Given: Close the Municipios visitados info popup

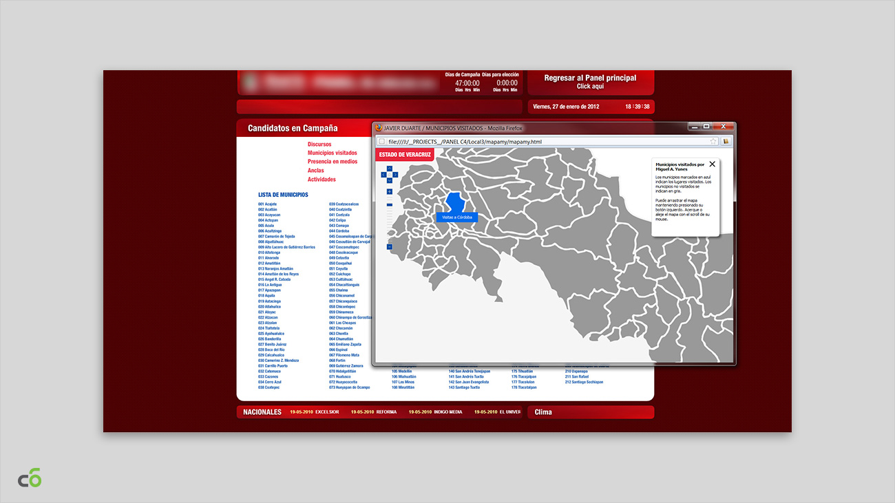Looking at the screenshot, I should pyautogui.click(x=712, y=164).
